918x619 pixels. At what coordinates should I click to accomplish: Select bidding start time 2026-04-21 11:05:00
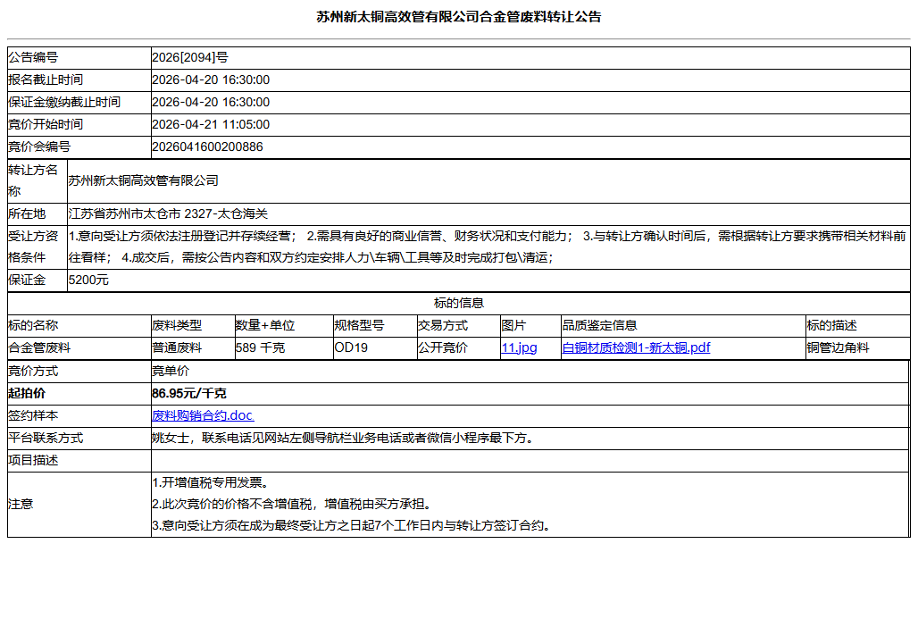(211, 124)
